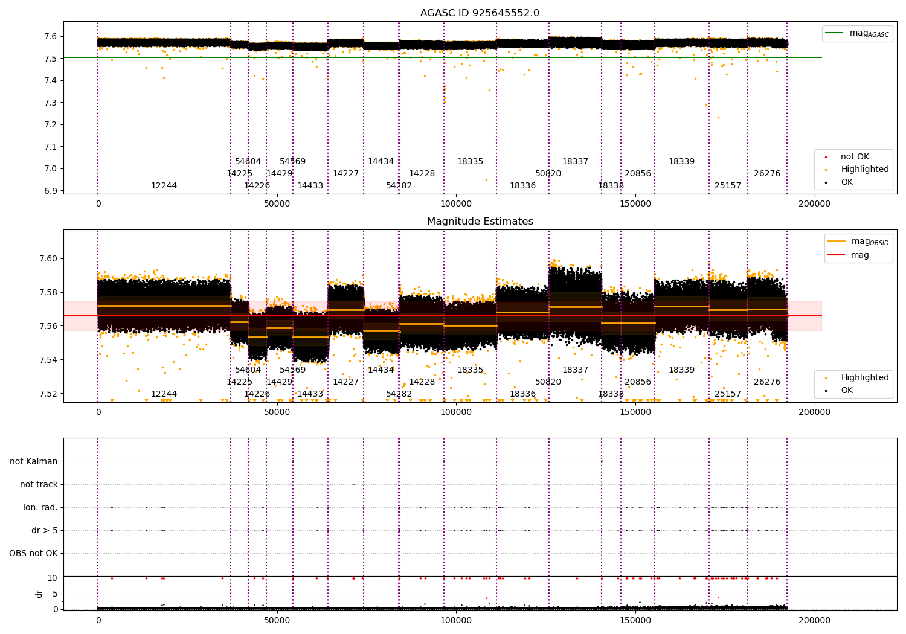This screenshot has height=634, width=906.
Task: Click the "not OK" legend entry
Action: point(855,157)
